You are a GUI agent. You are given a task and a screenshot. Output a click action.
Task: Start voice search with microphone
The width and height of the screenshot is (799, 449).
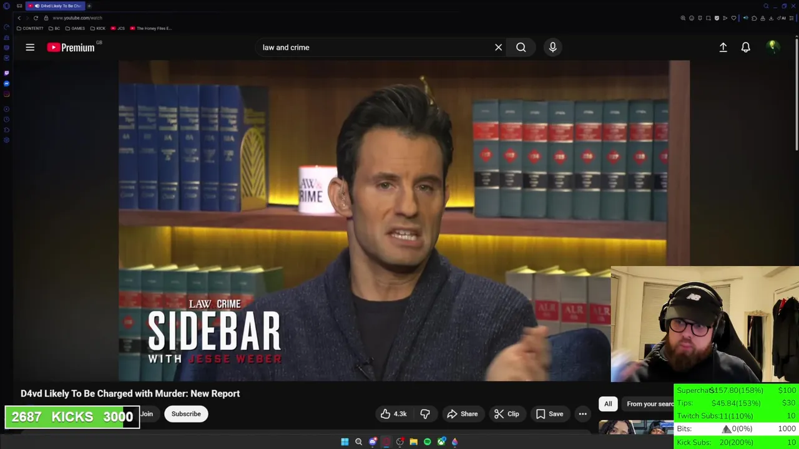point(552,47)
